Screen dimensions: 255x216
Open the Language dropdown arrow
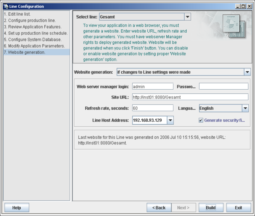[245, 108]
